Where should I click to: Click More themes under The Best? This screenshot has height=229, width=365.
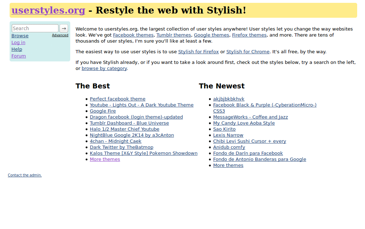pyautogui.click(x=105, y=159)
